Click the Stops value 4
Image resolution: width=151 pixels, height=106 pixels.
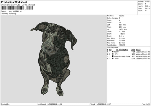tap(120, 20)
